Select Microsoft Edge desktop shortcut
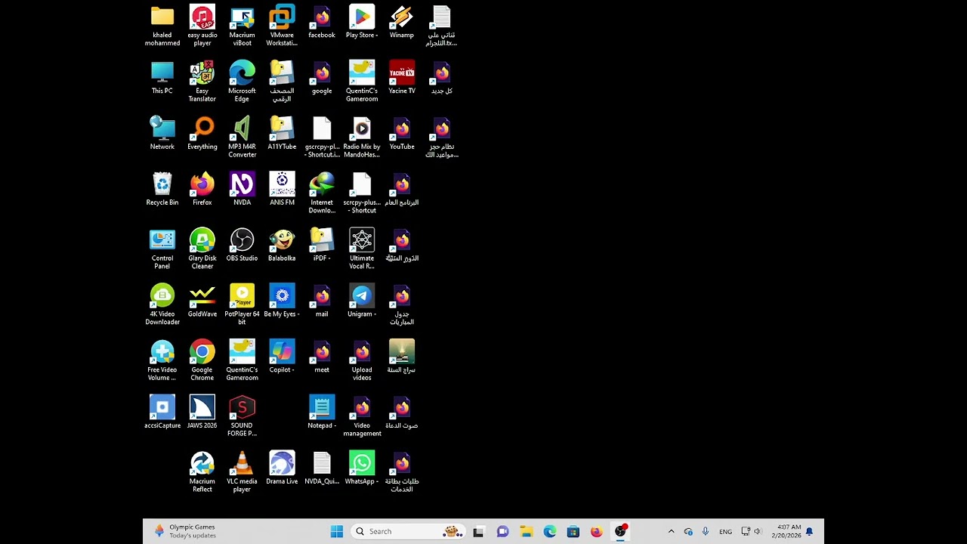The height and width of the screenshot is (544, 967). (242, 81)
